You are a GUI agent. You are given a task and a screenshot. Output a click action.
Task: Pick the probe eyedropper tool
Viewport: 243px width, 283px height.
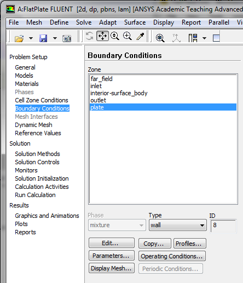[140, 36]
